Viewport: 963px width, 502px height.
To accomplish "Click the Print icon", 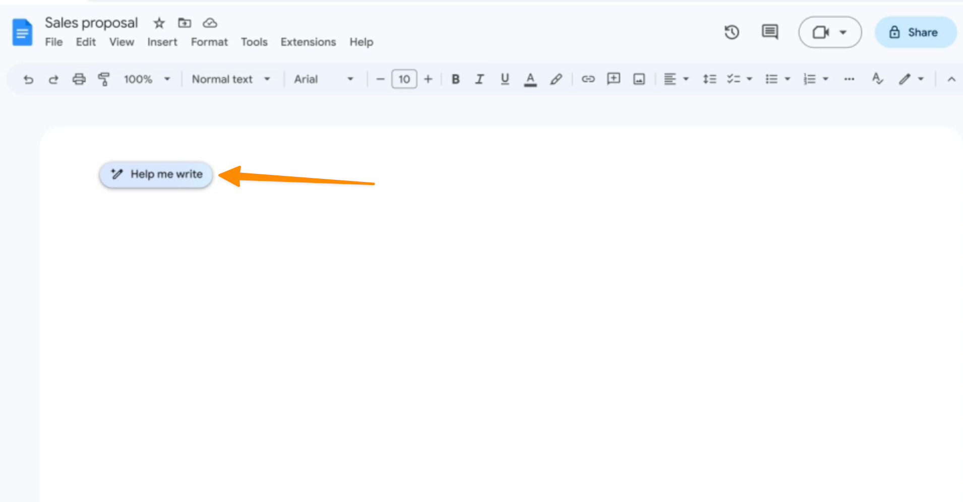I will pos(79,79).
